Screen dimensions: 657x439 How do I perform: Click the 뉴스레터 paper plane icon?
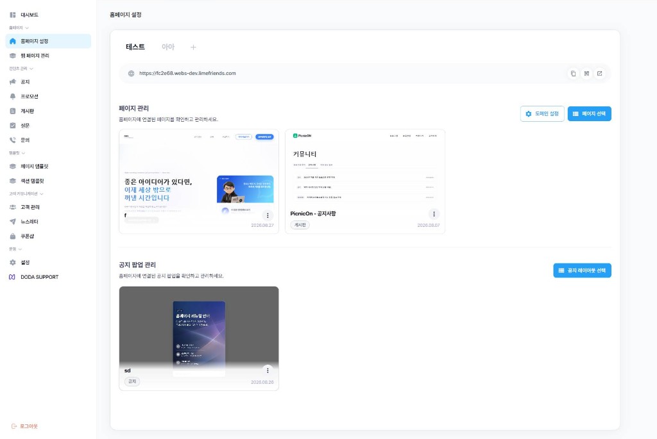click(x=13, y=222)
